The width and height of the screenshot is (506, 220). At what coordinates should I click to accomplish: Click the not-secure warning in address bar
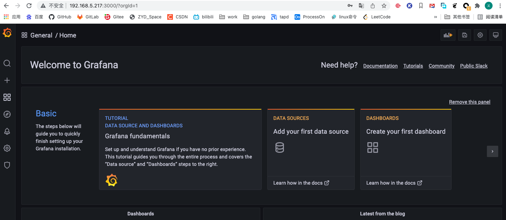tap(52, 6)
